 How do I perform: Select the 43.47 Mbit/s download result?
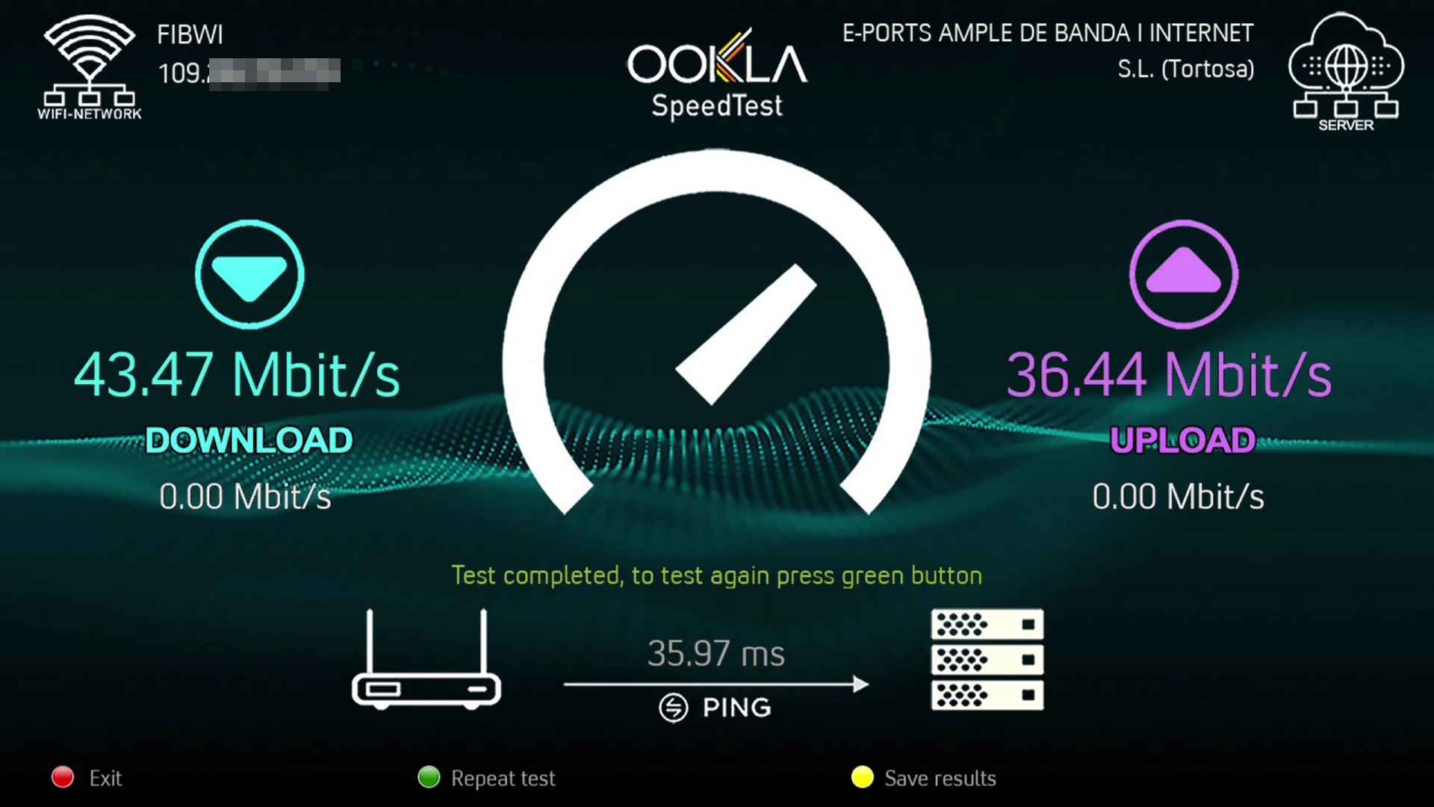[237, 374]
